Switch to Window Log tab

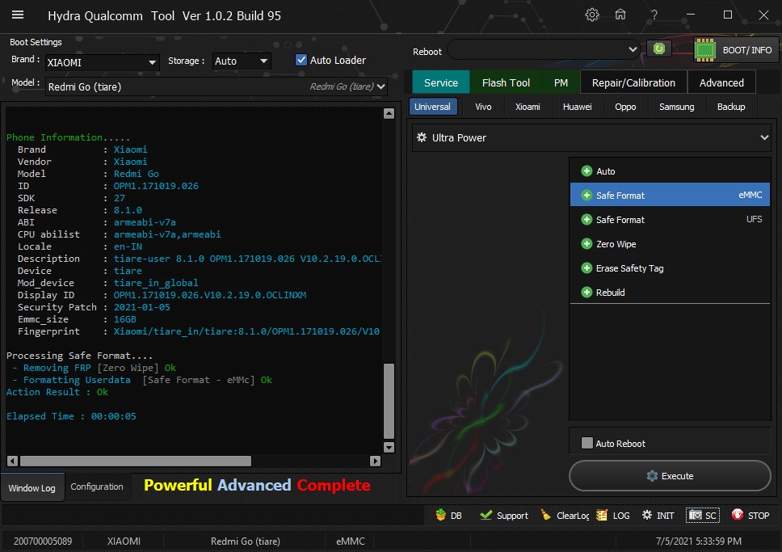click(32, 487)
